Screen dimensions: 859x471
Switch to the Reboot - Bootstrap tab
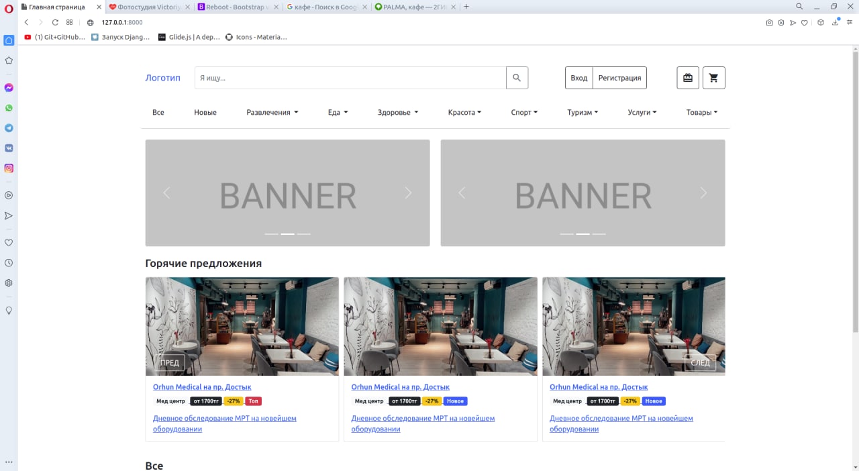tap(238, 7)
